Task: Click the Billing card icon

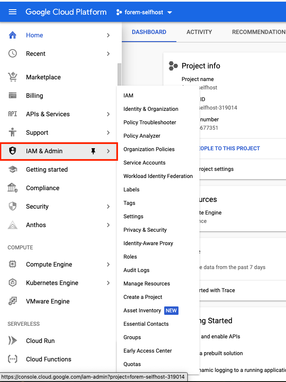Action: click(13, 96)
